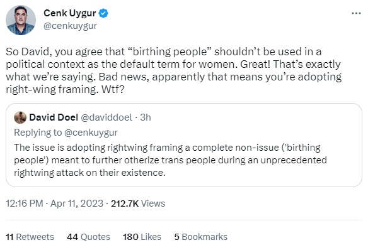Show the 180 Likes list

pos(142,237)
